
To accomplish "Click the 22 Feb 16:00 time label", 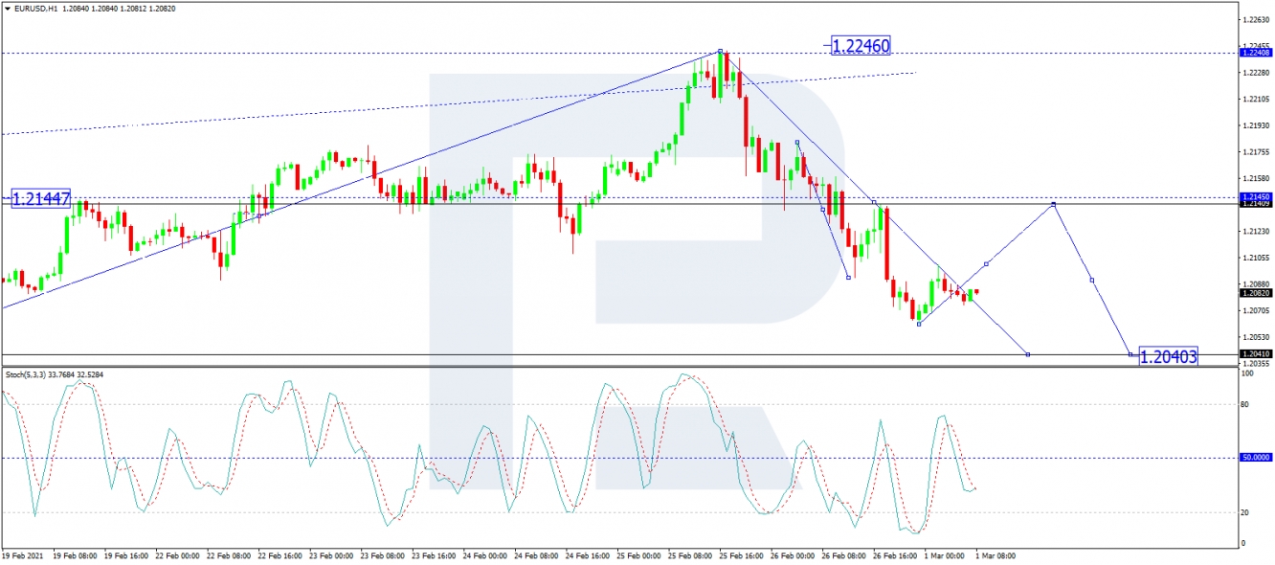I will [x=279, y=554].
